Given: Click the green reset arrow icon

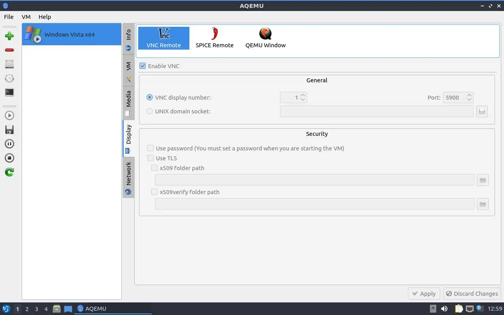Looking at the screenshot, I should click(9, 172).
